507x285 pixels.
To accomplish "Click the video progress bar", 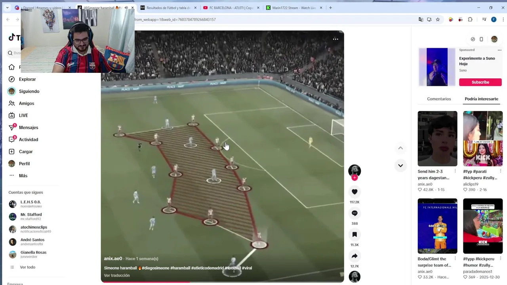I will 222,282.
